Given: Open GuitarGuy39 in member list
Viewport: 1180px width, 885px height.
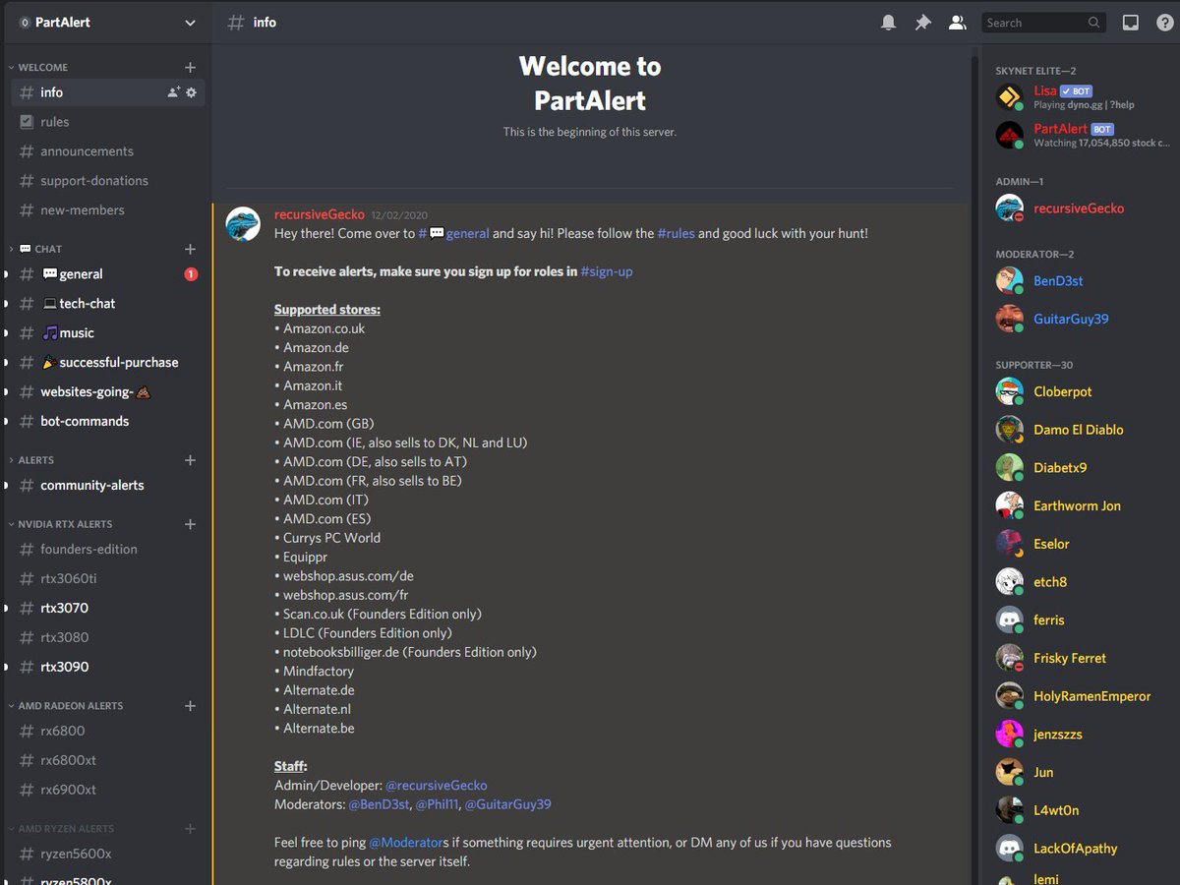Looking at the screenshot, I should 1081,320.
